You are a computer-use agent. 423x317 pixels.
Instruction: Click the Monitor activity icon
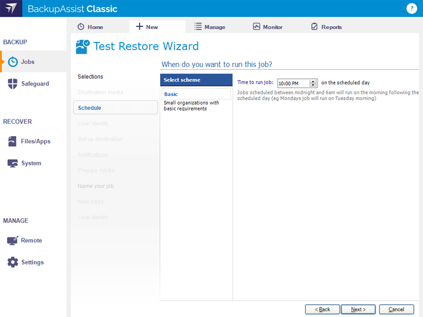256,26
